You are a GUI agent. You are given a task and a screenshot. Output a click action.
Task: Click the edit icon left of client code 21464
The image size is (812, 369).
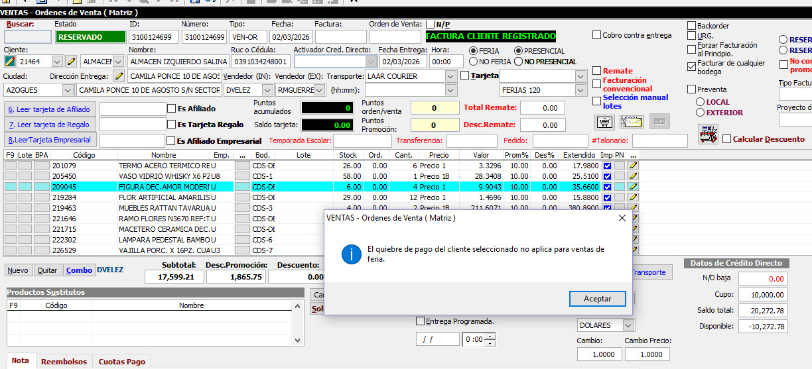point(10,62)
